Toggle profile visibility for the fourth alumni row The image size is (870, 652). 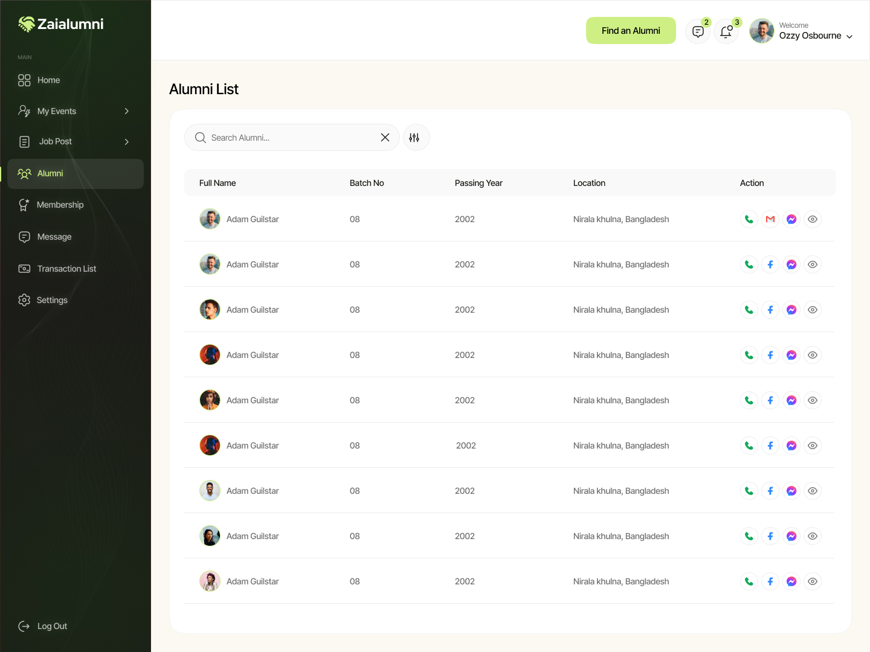812,354
